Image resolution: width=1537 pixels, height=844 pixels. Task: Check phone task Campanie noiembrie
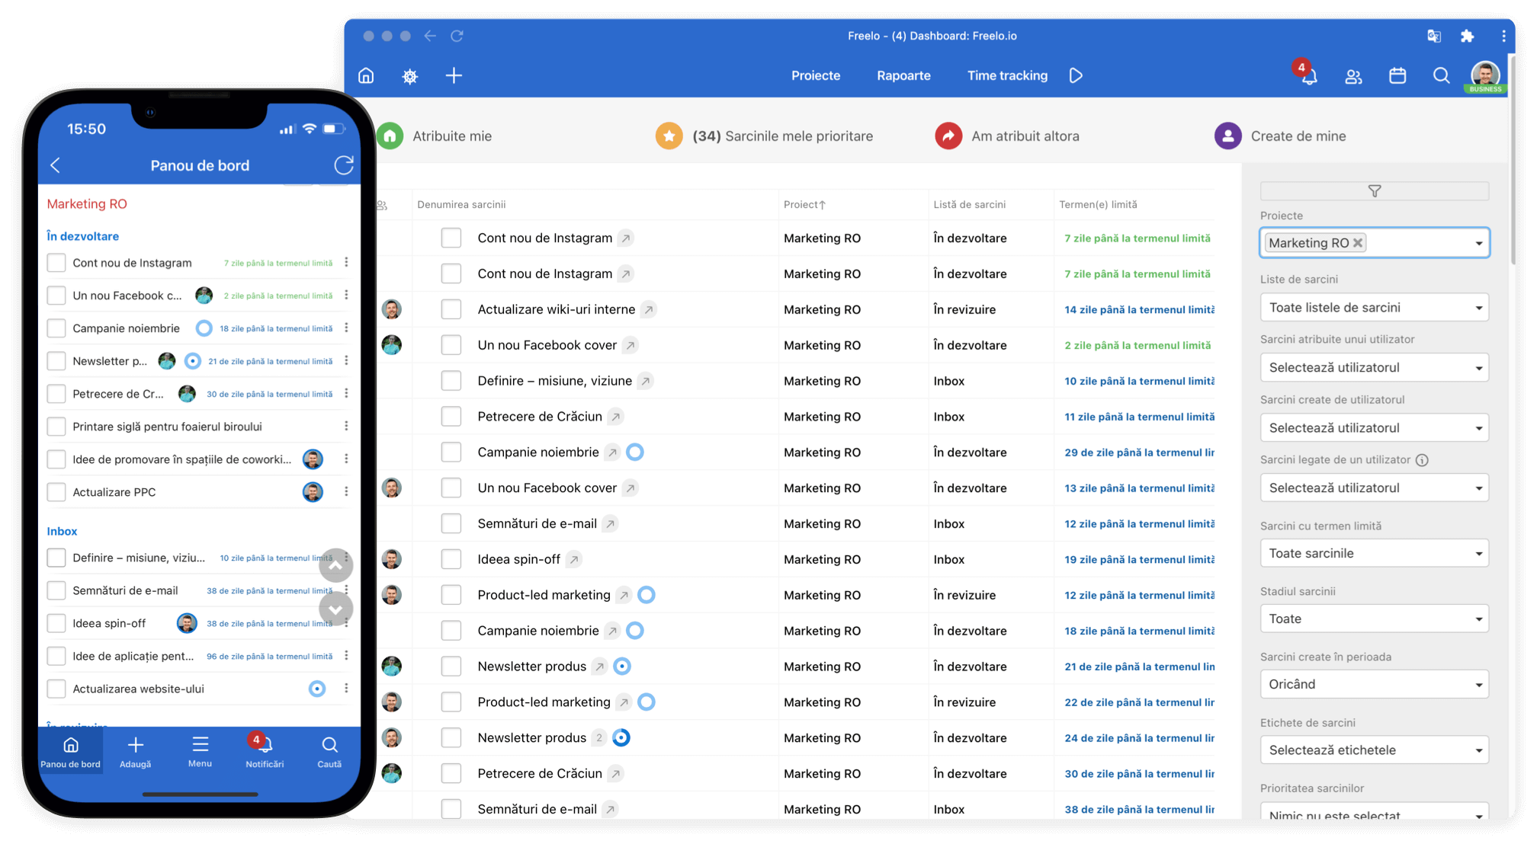[56, 328]
